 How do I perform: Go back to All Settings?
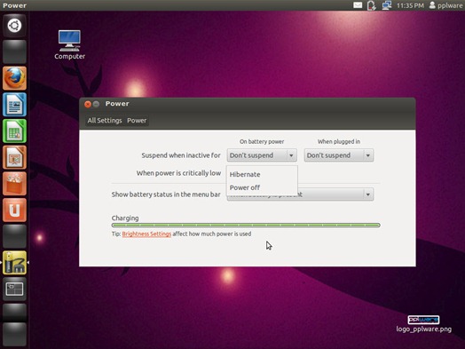[105, 121]
